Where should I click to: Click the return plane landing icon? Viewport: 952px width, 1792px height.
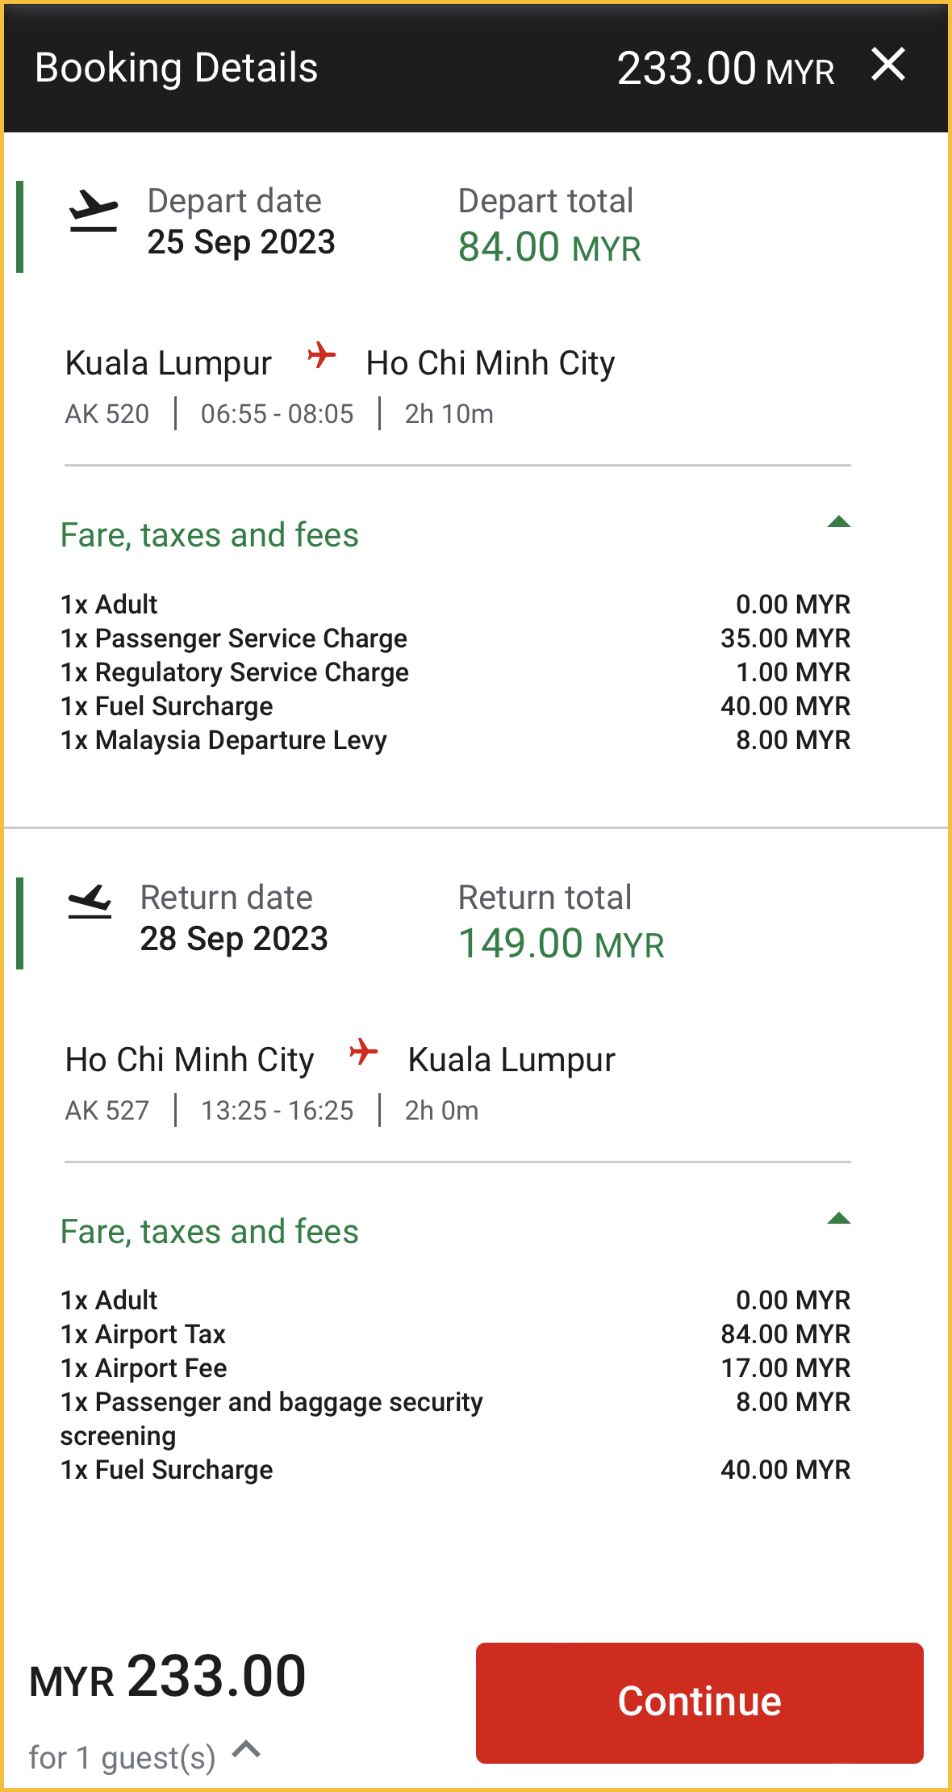tap(90, 903)
